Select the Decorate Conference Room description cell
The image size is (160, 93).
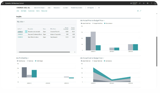coord(35,34)
